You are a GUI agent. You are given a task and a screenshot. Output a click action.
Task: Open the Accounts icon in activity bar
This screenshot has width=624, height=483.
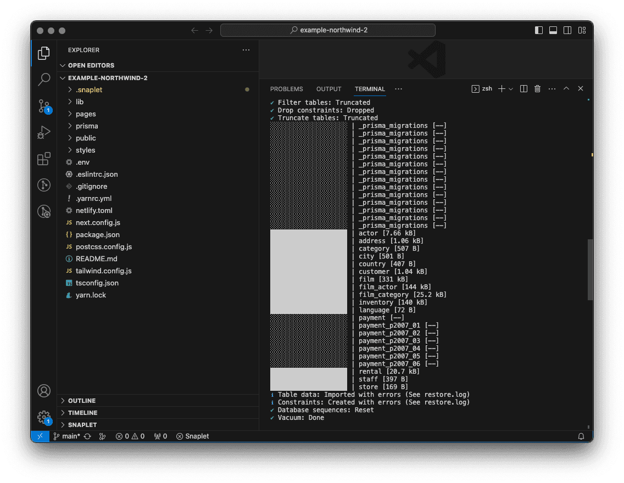coord(44,391)
